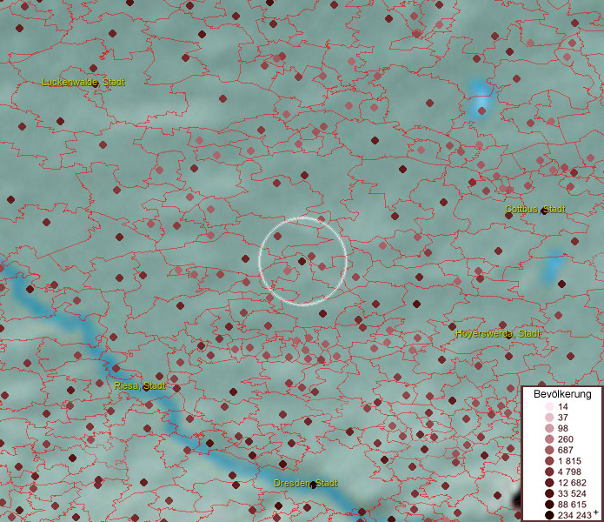Click the legend swatch for 687
The image size is (604, 522).
pos(549,450)
